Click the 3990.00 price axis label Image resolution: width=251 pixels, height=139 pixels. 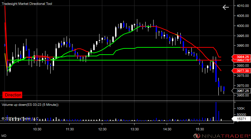click(243, 46)
